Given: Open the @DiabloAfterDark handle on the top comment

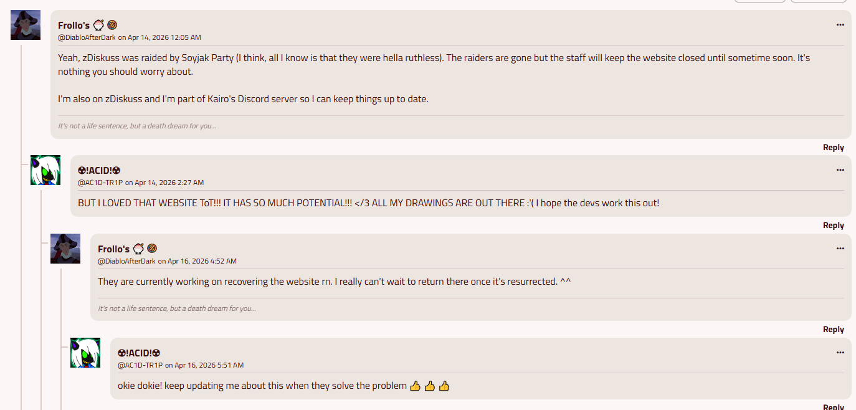Looking at the screenshot, I should (x=87, y=37).
